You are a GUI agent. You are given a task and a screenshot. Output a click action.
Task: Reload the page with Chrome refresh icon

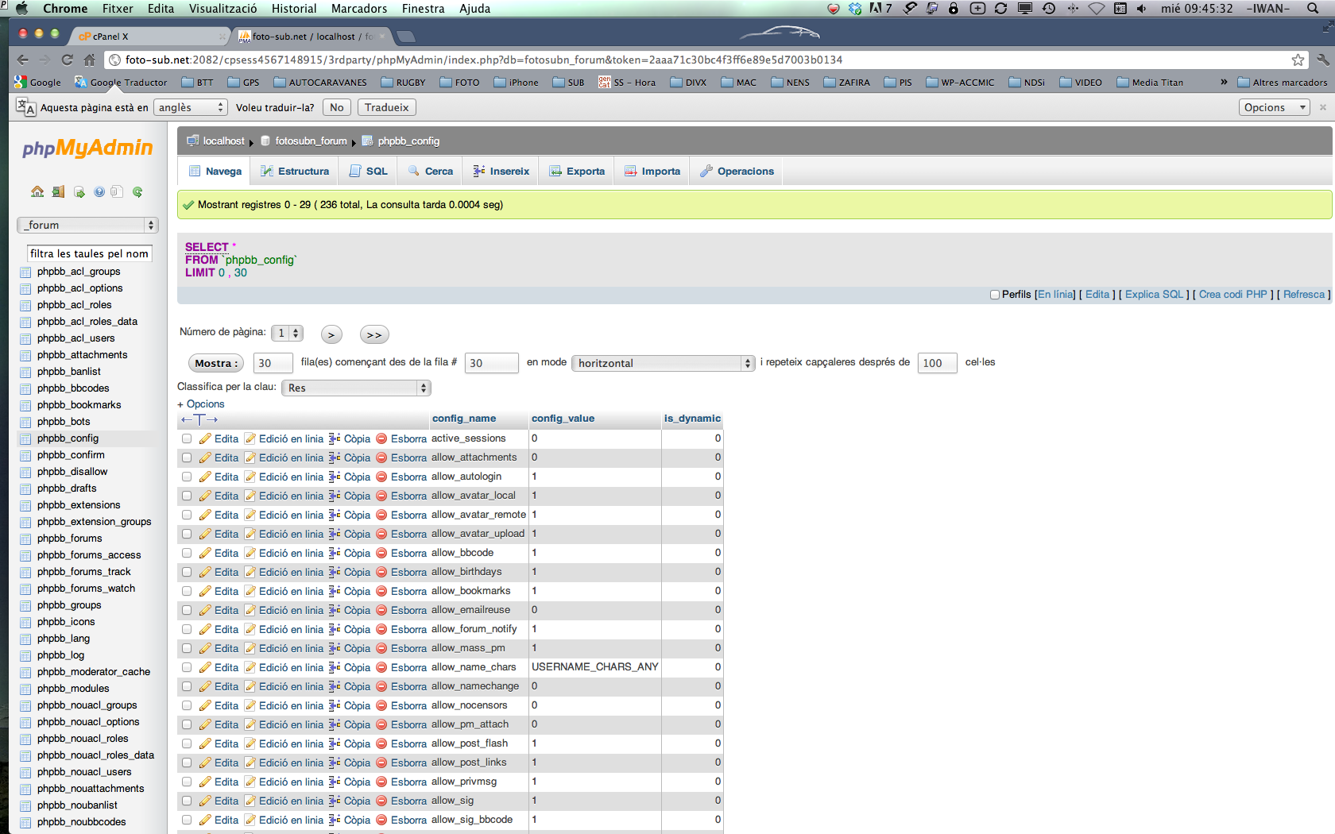[x=67, y=60]
